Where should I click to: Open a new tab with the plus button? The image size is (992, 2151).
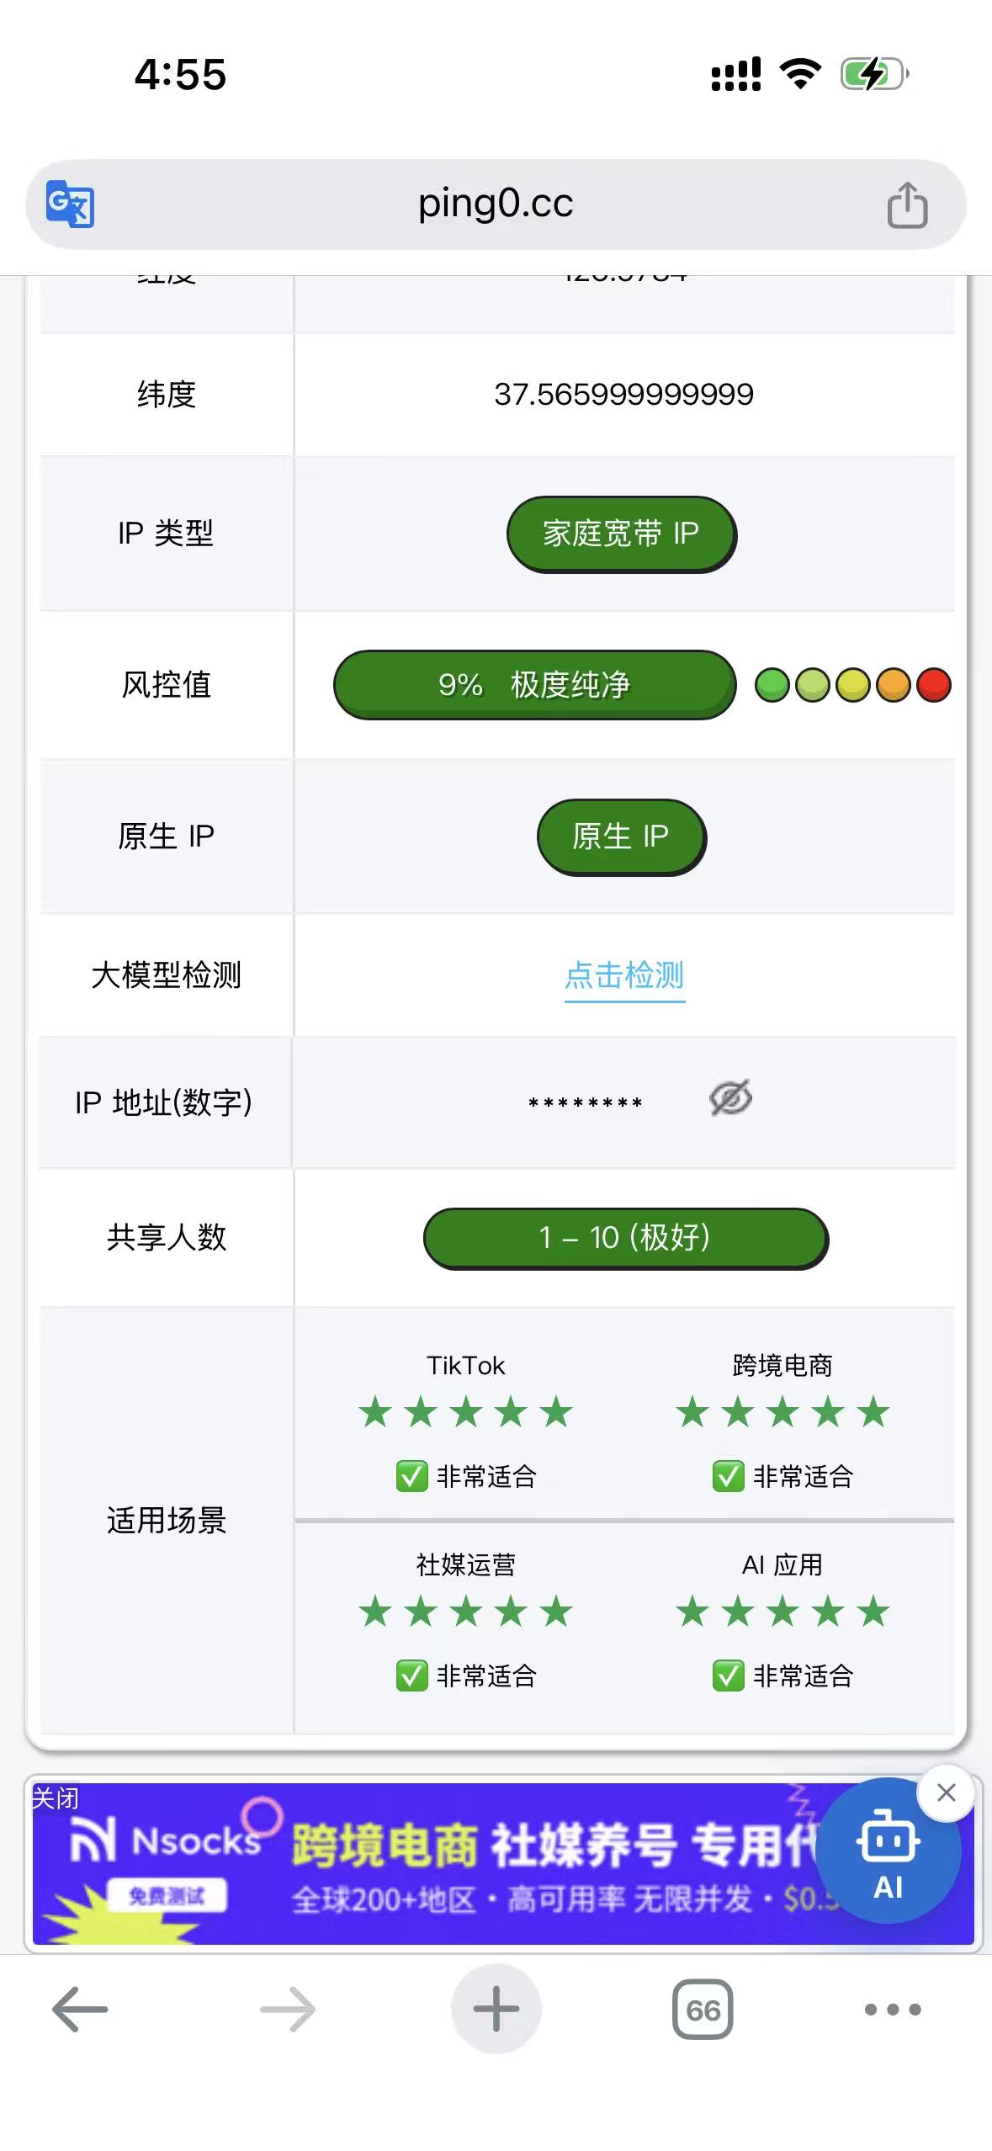click(x=496, y=2010)
